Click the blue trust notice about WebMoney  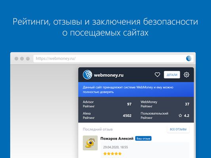pyautogui.click(x=136, y=90)
